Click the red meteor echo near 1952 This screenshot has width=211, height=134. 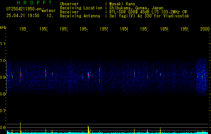click(x=46, y=73)
